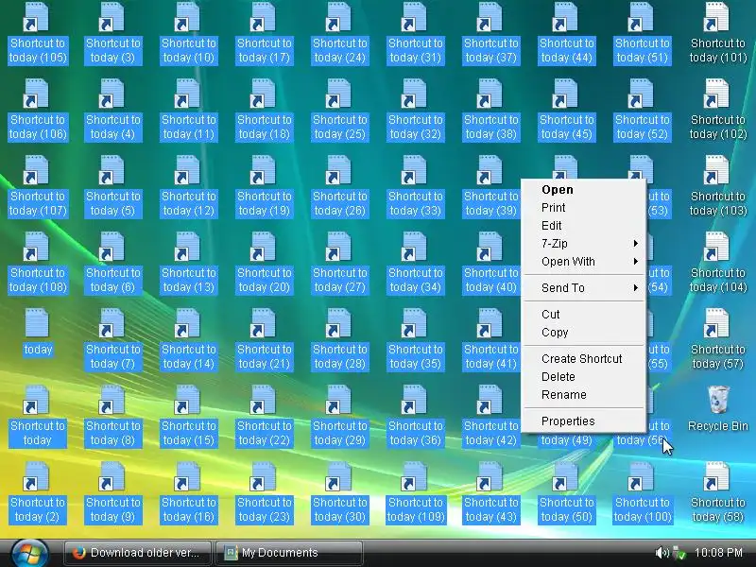Click 'Shortcut to today (20)' icon
This screenshot has width=756, height=567.
[x=265, y=264]
